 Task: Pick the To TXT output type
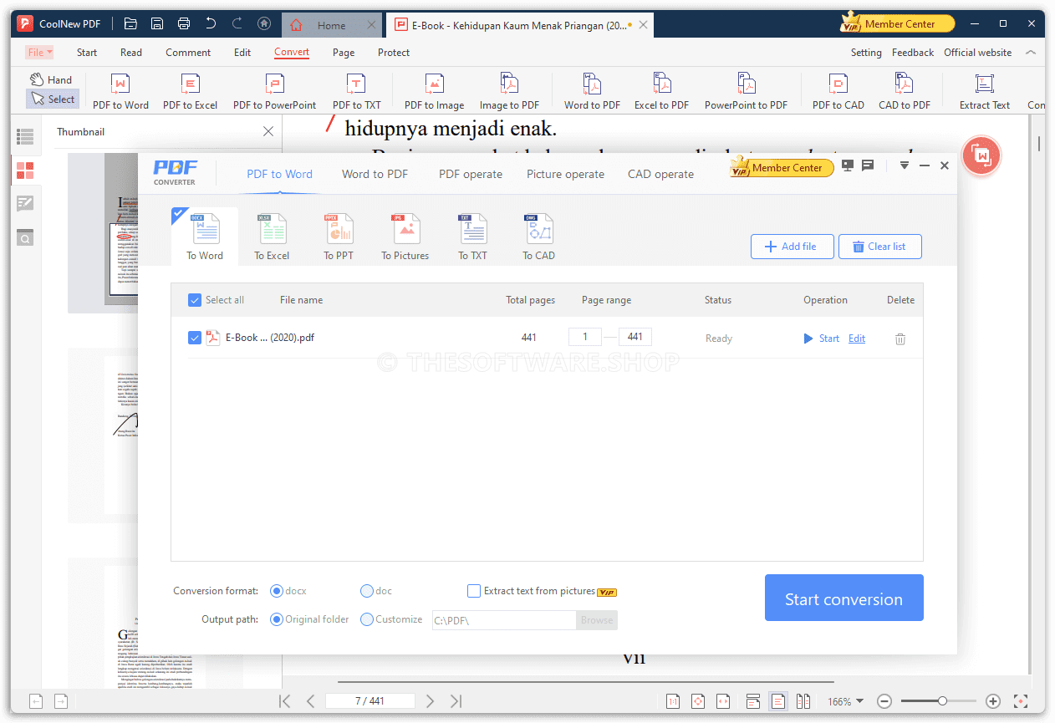[472, 237]
